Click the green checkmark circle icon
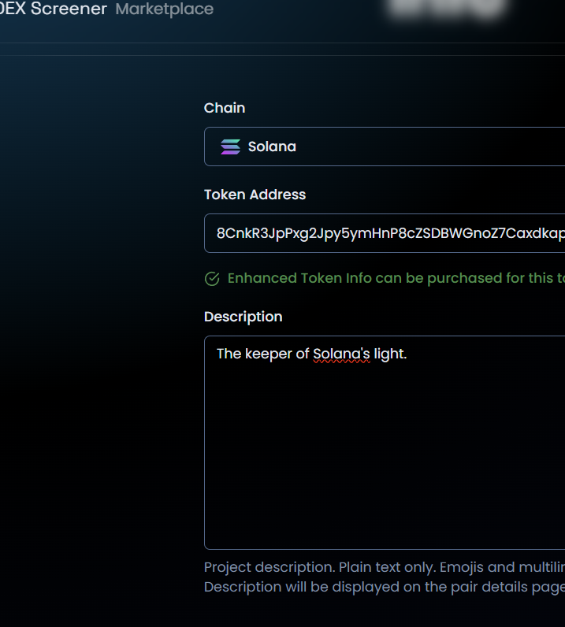 pos(212,279)
